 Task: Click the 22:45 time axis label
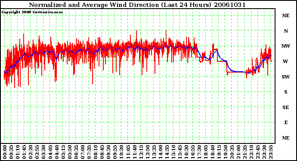[258, 152]
